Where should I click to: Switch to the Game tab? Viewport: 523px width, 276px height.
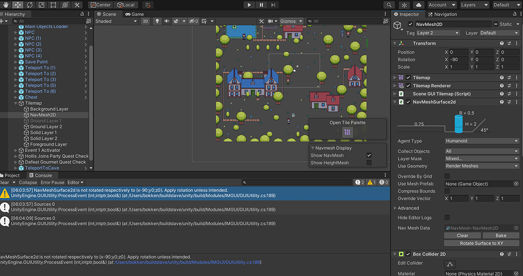coord(134,14)
